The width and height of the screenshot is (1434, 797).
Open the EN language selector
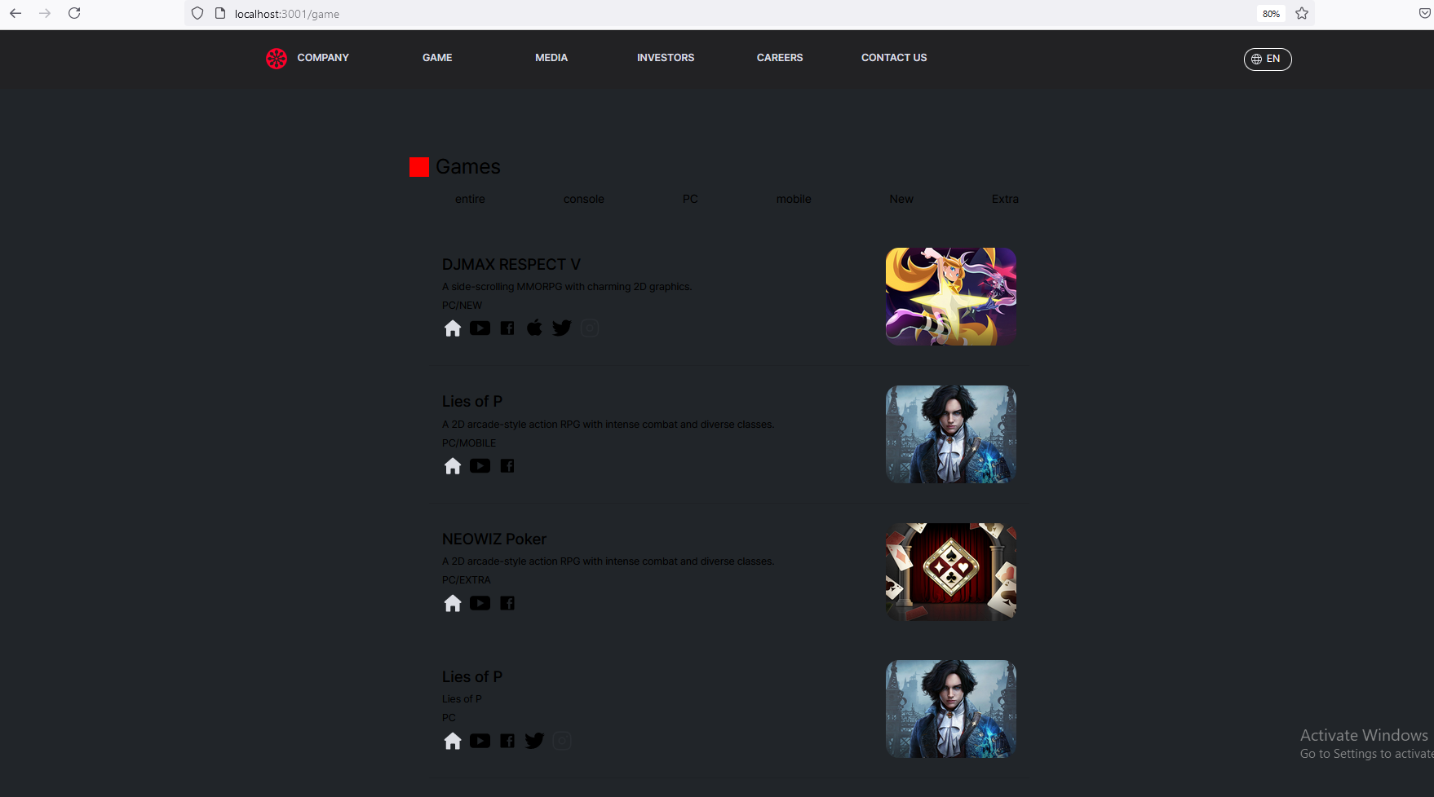[1268, 59]
